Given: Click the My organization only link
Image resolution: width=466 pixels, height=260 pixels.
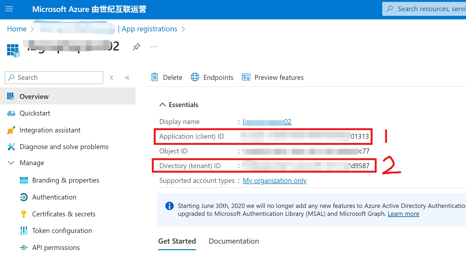Looking at the screenshot, I should [x=274, y=180].
